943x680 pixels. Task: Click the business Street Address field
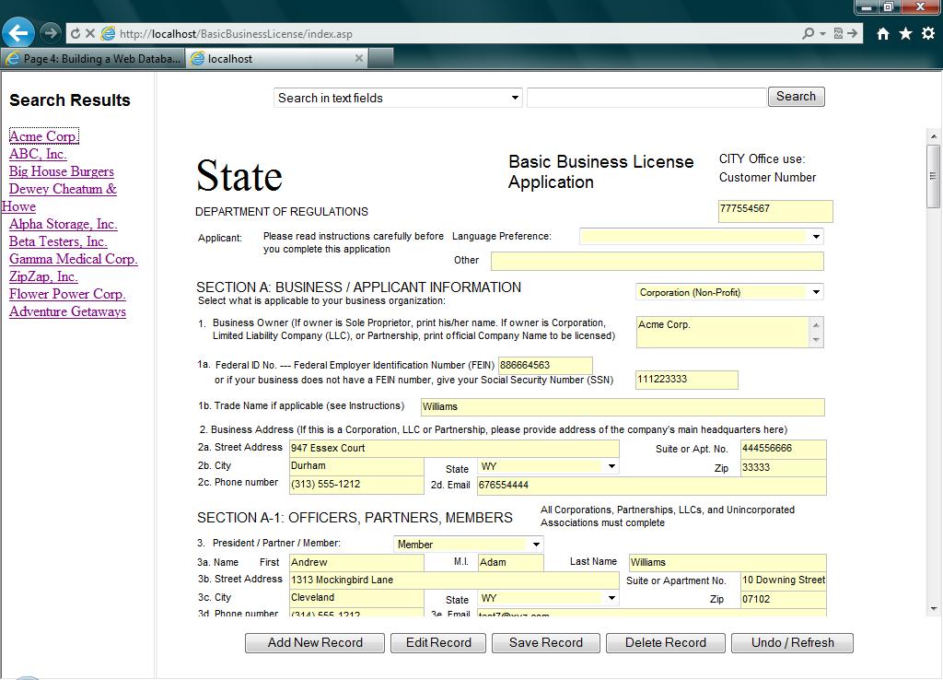[x=454, y=449]
